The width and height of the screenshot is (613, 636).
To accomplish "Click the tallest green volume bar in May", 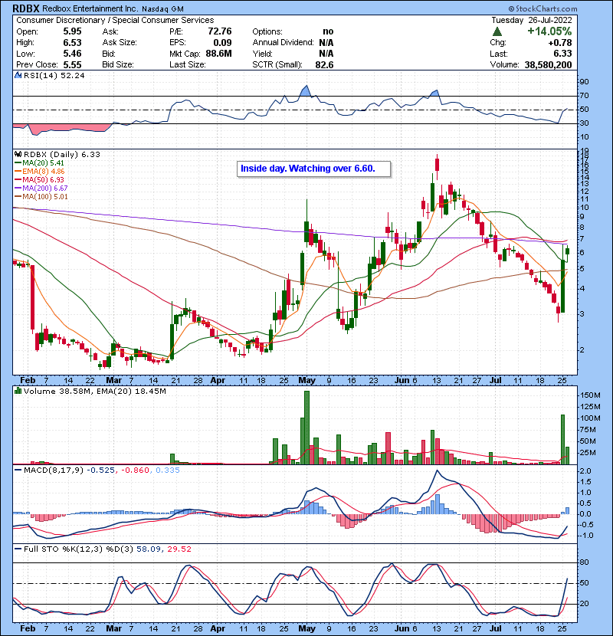I will pos(306,428).
